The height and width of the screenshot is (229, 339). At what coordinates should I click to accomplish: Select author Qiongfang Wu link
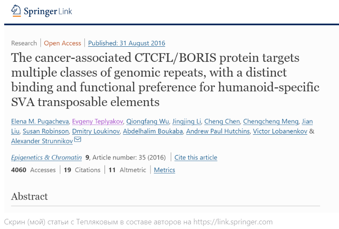[x=148, y=121]
